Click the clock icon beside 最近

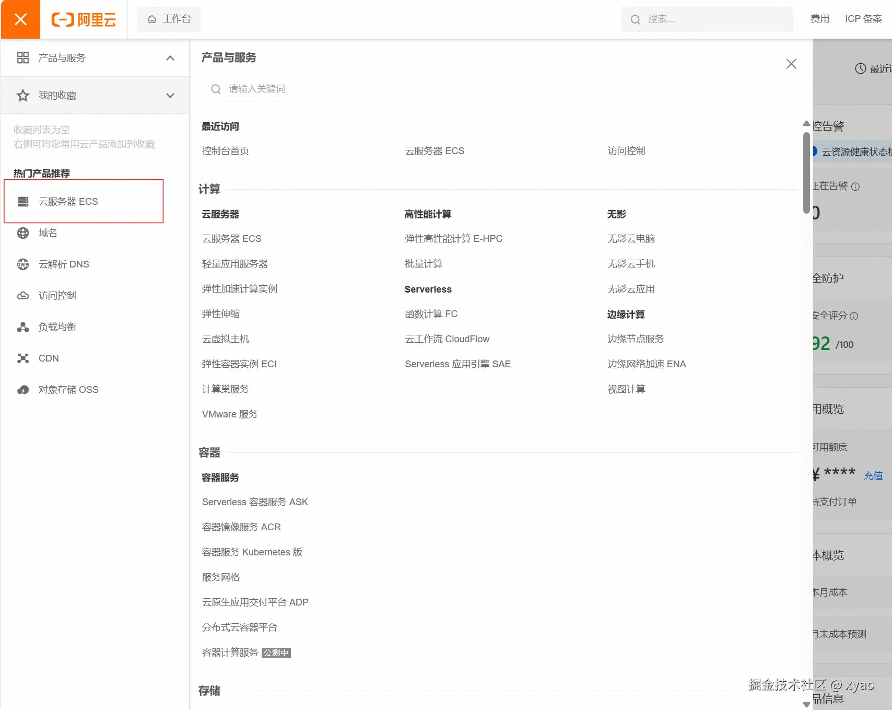pos(861,68)
